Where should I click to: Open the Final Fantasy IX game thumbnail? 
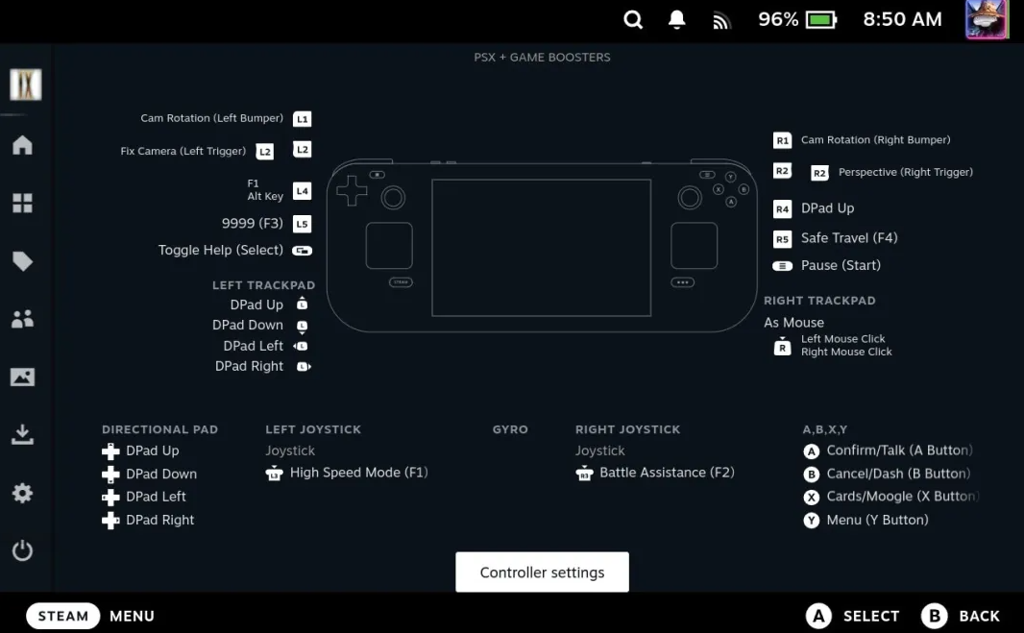coord(26,85)
